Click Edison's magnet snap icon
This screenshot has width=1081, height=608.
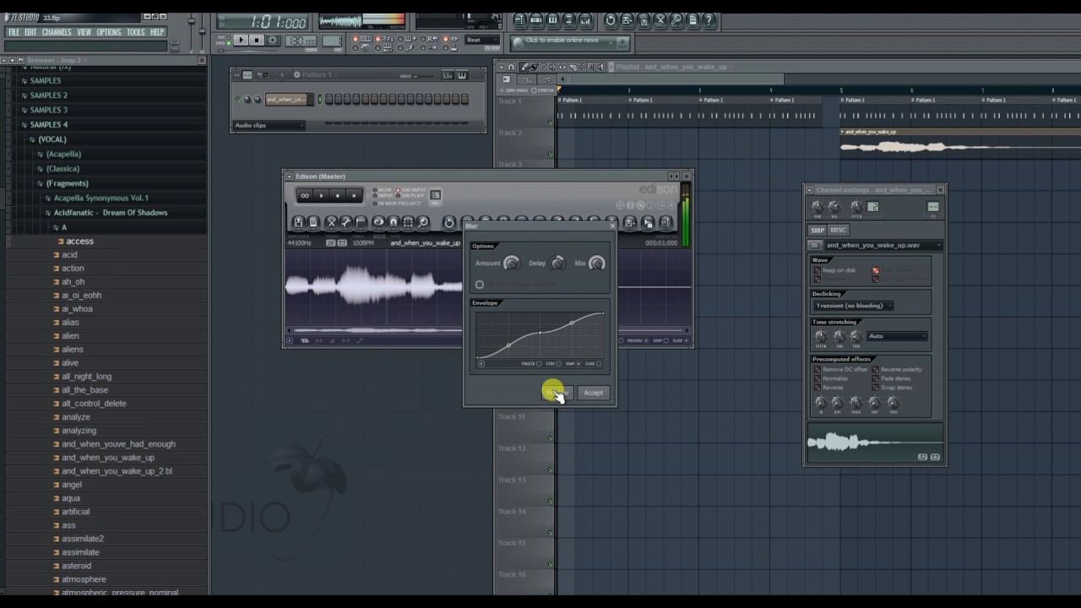(394, 222)
